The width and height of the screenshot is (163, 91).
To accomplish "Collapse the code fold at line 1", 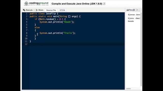I will (28, 14).
